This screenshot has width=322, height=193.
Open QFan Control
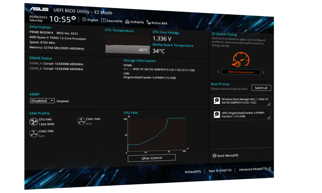151,158
